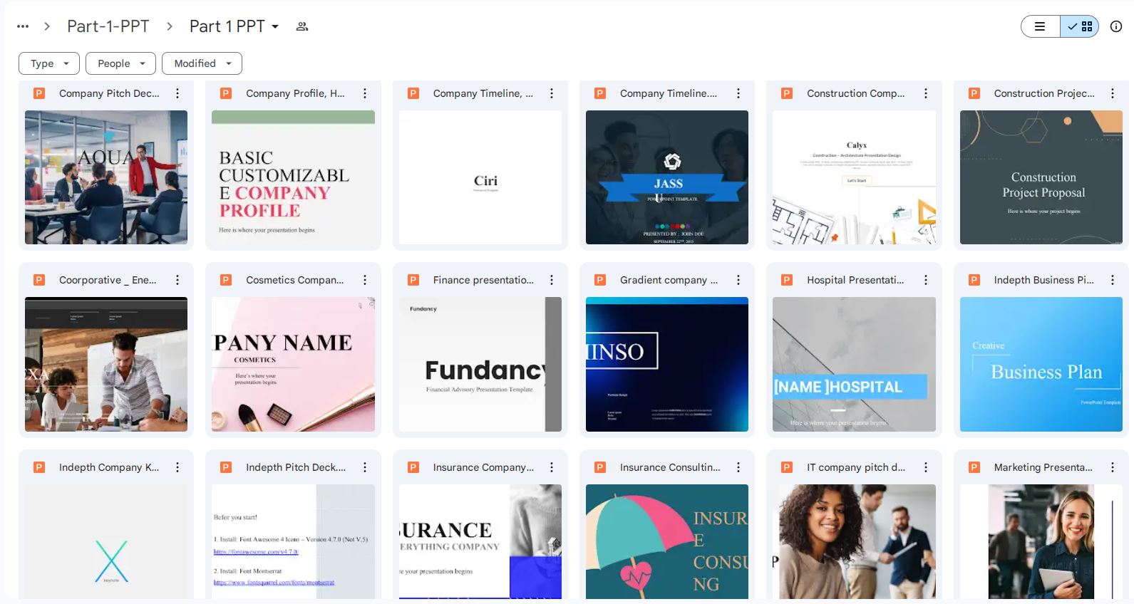
Task: Show hidden breadcrumb folders via ellipsis
Action: pyautogui.click(x=23, y=26)
